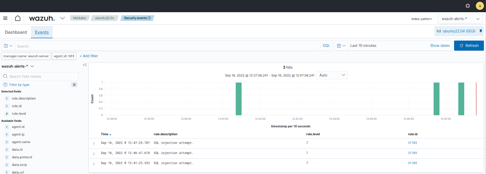Open the Filter by type options
The width and height of the screenshot is (486, 174).
point(19,85)
